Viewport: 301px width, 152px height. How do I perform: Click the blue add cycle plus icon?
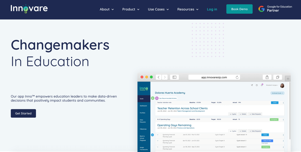153,135
